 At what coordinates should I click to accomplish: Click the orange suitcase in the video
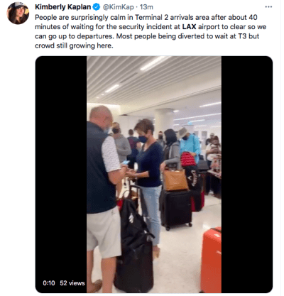[x=211, y=260]
